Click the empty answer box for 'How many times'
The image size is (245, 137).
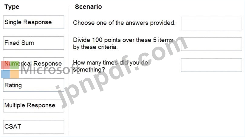tap(211, 65)
